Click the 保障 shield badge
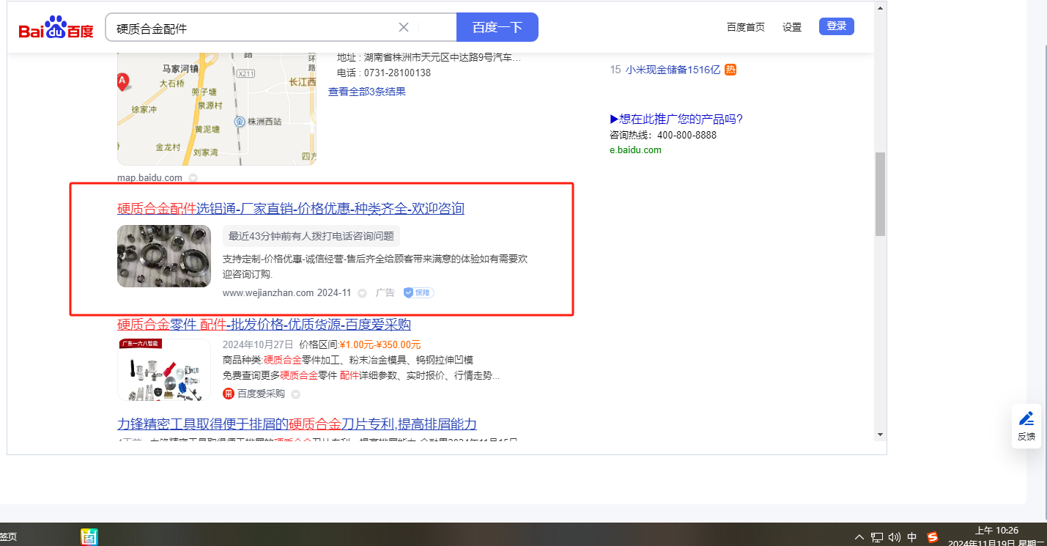Screen dimensions: 1047x546 click(x=418, y=292)
